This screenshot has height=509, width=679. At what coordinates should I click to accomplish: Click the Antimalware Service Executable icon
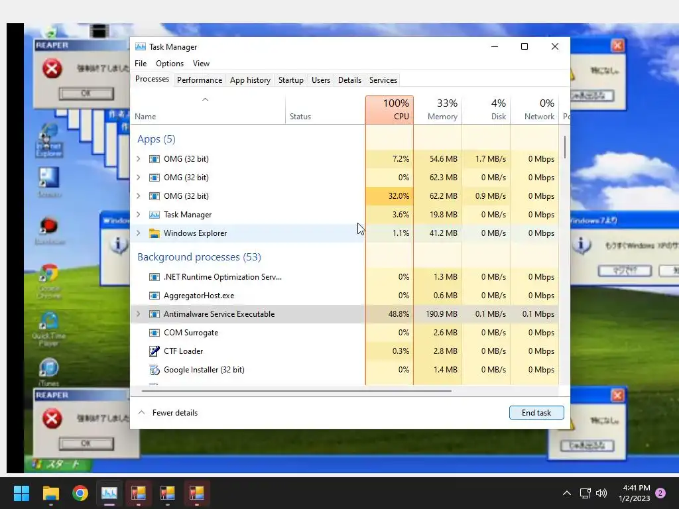pyautogui.click(x=154, y=314)
